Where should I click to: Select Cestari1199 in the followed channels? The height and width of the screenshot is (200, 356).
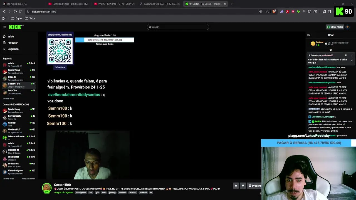click(x=19, y=85)
